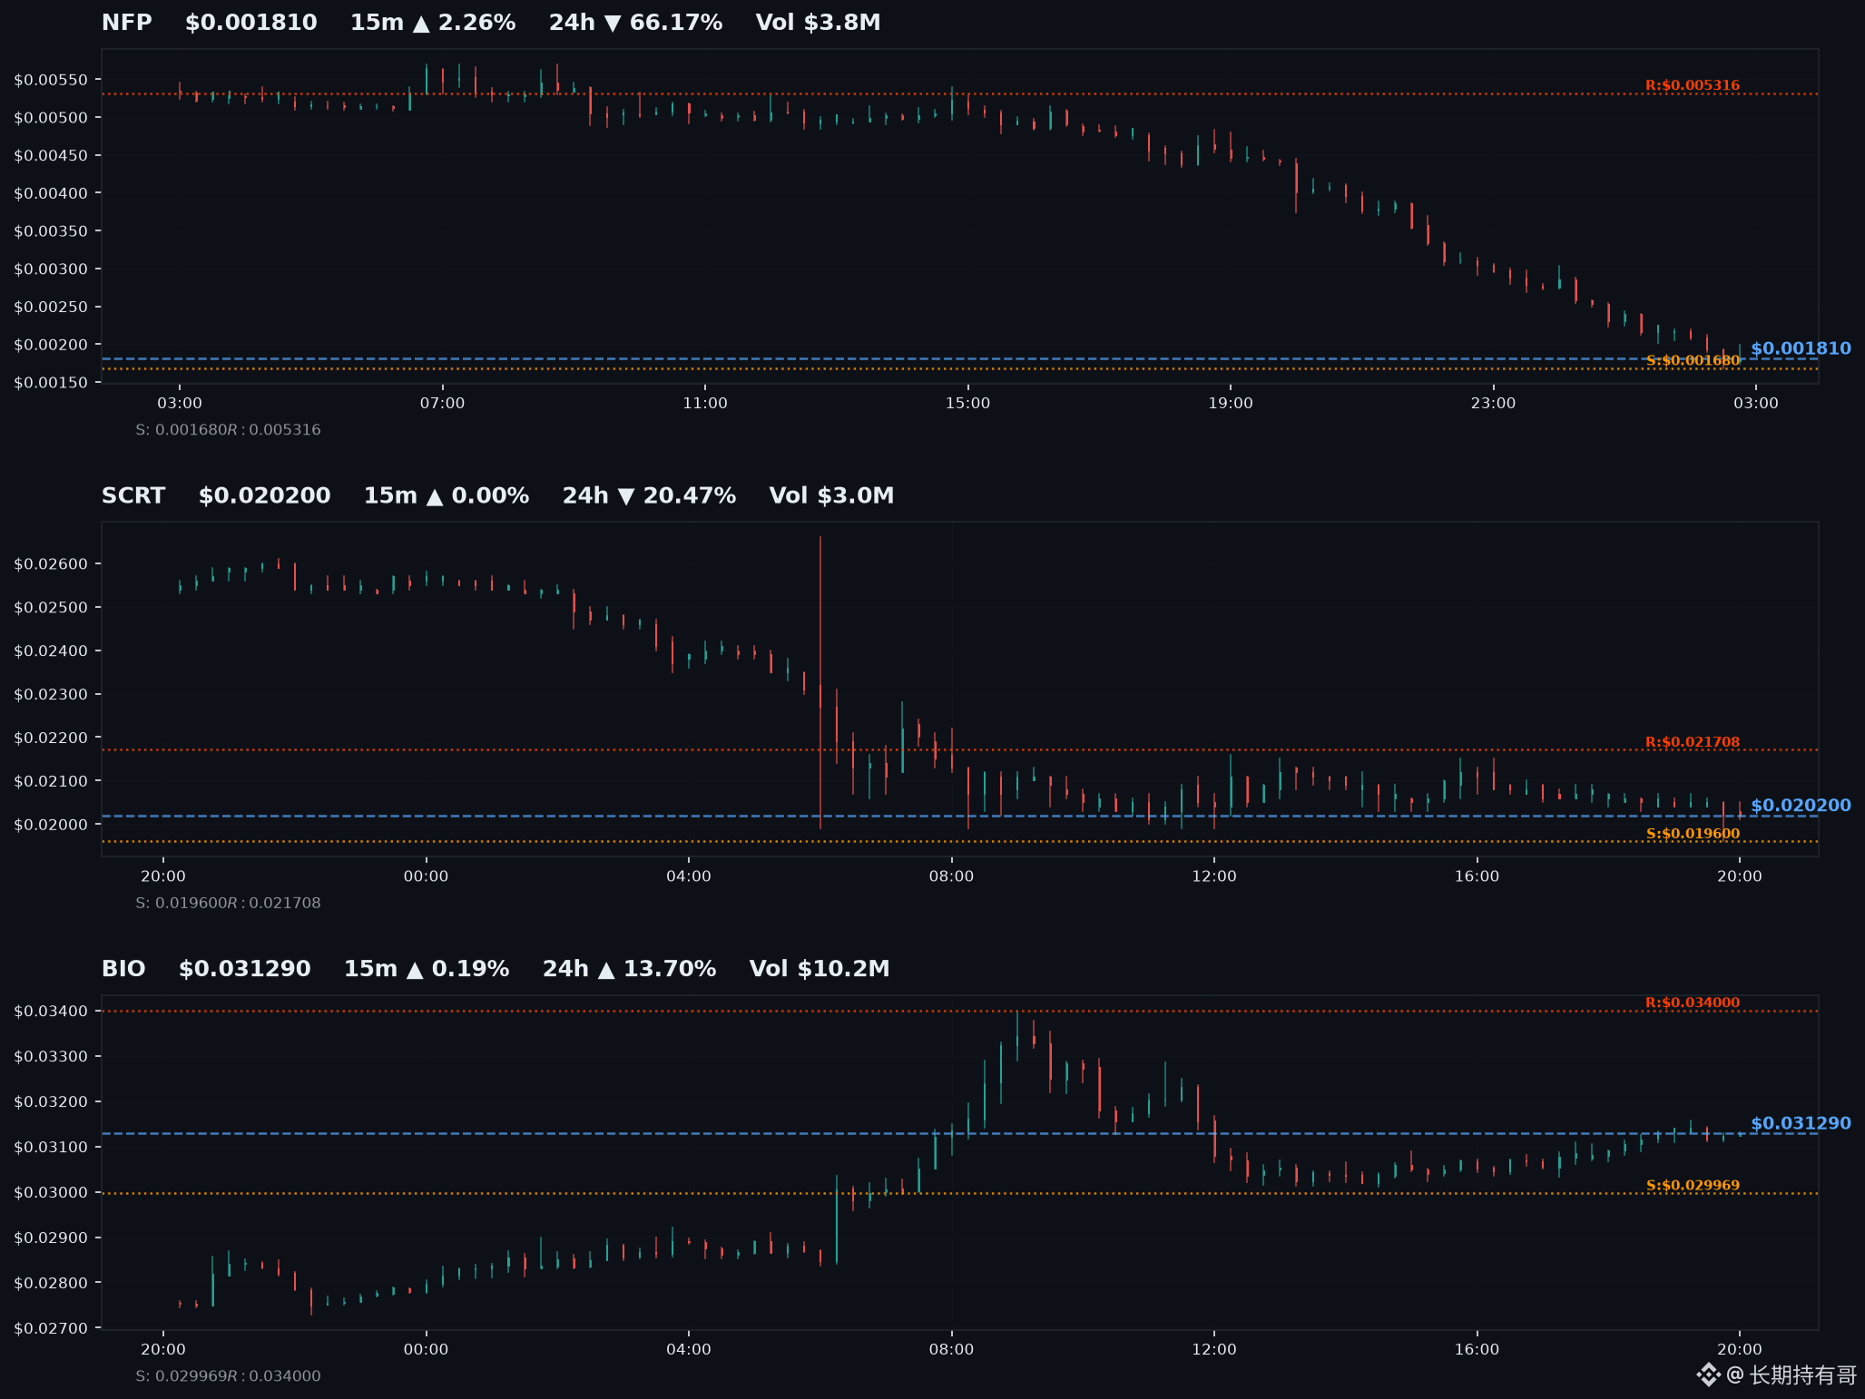
Task: Click NFP 24h change 66.17%
Action: click(635, 23)
